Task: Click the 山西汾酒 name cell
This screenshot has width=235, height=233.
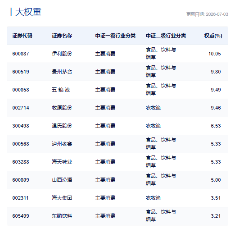Action: 62,180
